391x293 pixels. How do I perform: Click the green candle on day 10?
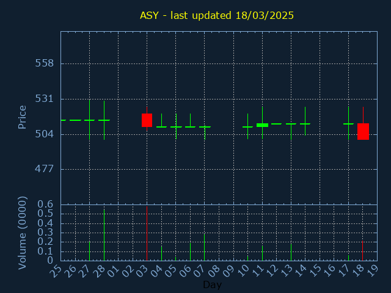247,126
